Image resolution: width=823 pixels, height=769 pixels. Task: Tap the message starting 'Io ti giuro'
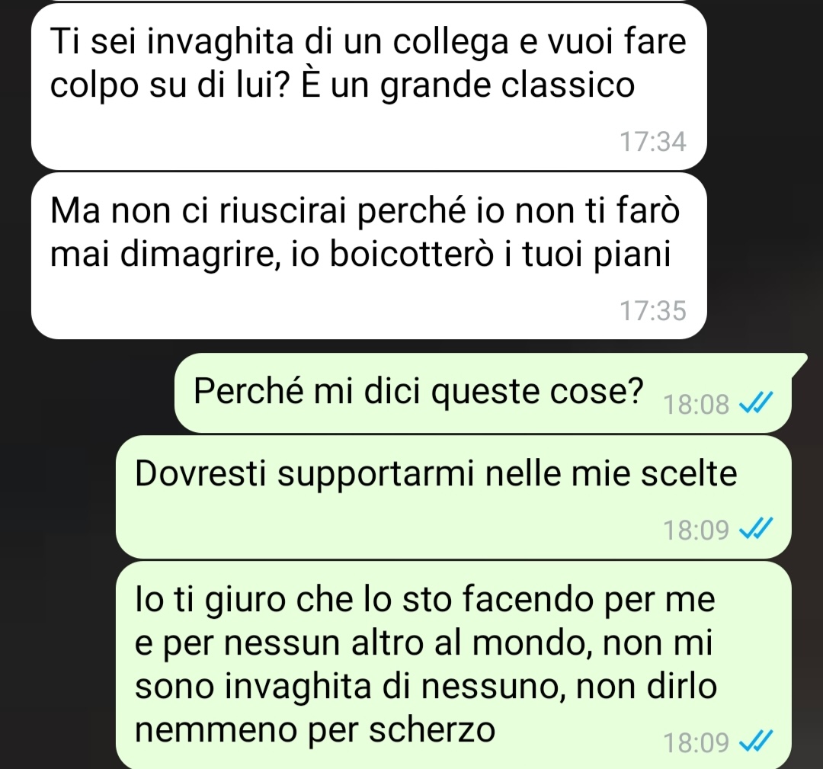tap(453, 665)
